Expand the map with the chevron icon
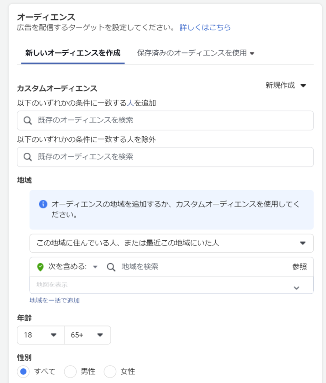Image resolution: width=326 pixels, height=383 pixels. [296, 288]
